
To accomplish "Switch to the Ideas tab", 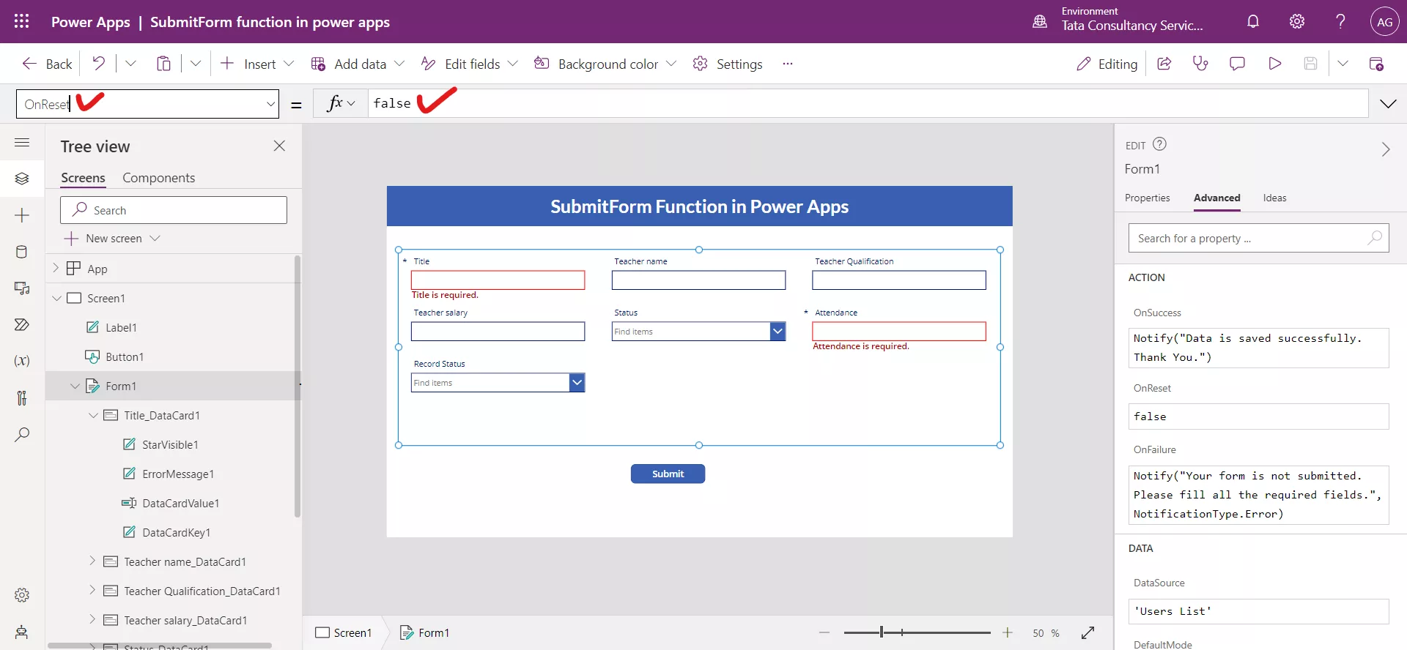I will pos(1274,198).
